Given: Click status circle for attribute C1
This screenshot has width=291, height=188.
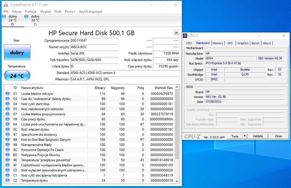Looking at the screenshot, I should 8,175.
